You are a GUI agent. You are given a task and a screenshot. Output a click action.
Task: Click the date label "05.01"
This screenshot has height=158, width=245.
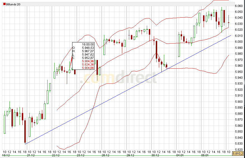[x=205, y=155]
